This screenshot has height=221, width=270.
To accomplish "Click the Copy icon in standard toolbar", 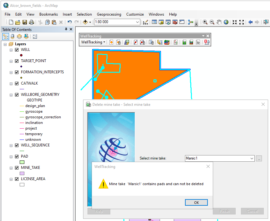I will (47, 22).
